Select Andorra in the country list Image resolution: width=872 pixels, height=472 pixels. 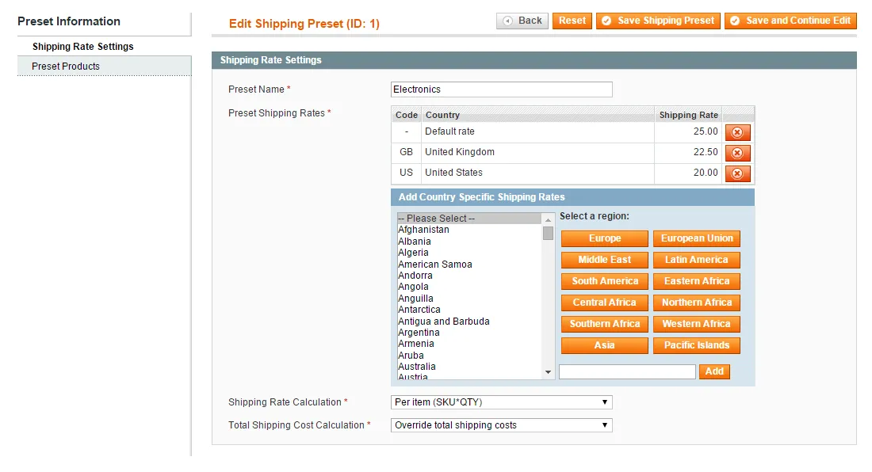point(469,276)
